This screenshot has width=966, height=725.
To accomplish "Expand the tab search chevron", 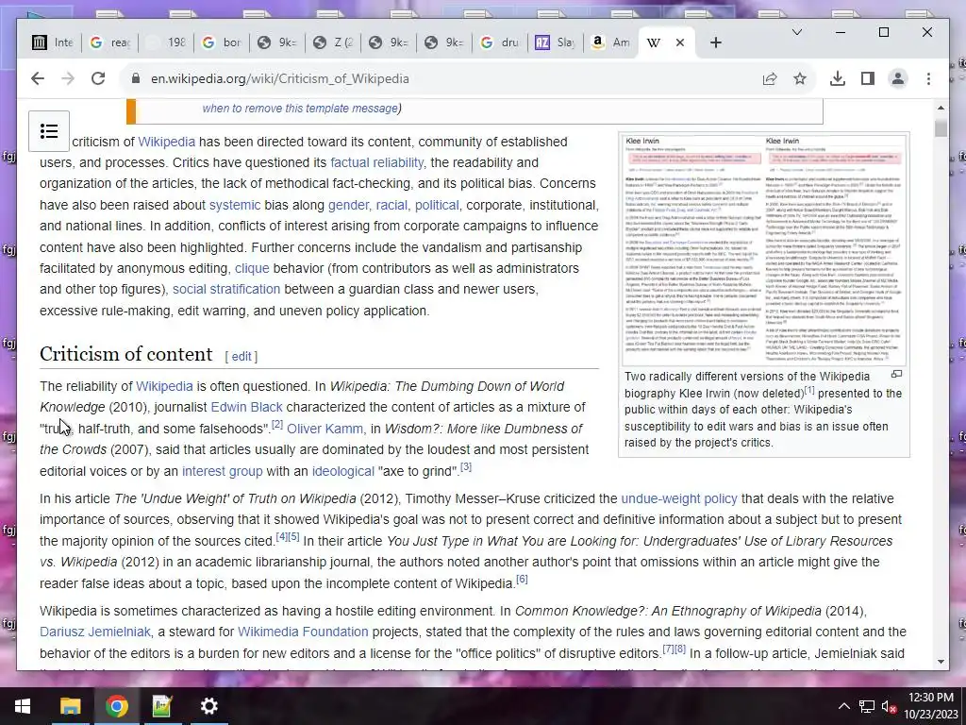I will click(796, 32).
